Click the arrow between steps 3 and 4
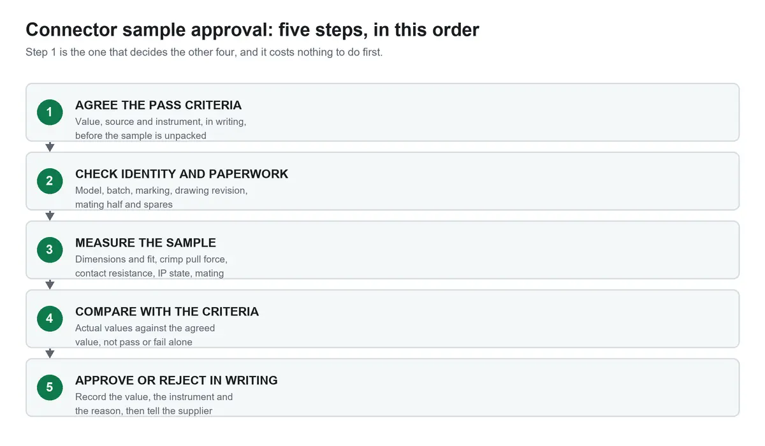This screenshot has height=446, width=765. 50,285
